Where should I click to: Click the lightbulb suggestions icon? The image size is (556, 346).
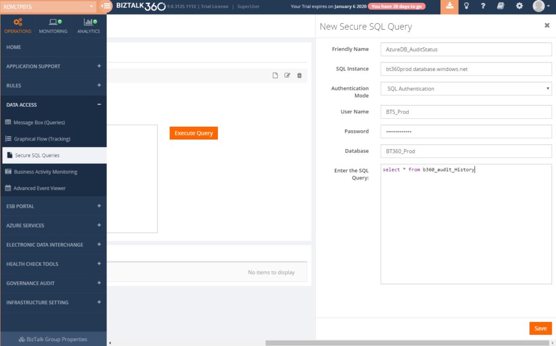tap(466, 7)
